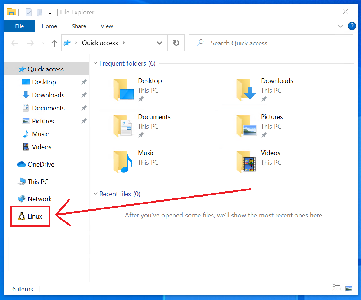Open the File menu
Image resolution: width=361 pixels, height=300 pixels.
(19, 26)
